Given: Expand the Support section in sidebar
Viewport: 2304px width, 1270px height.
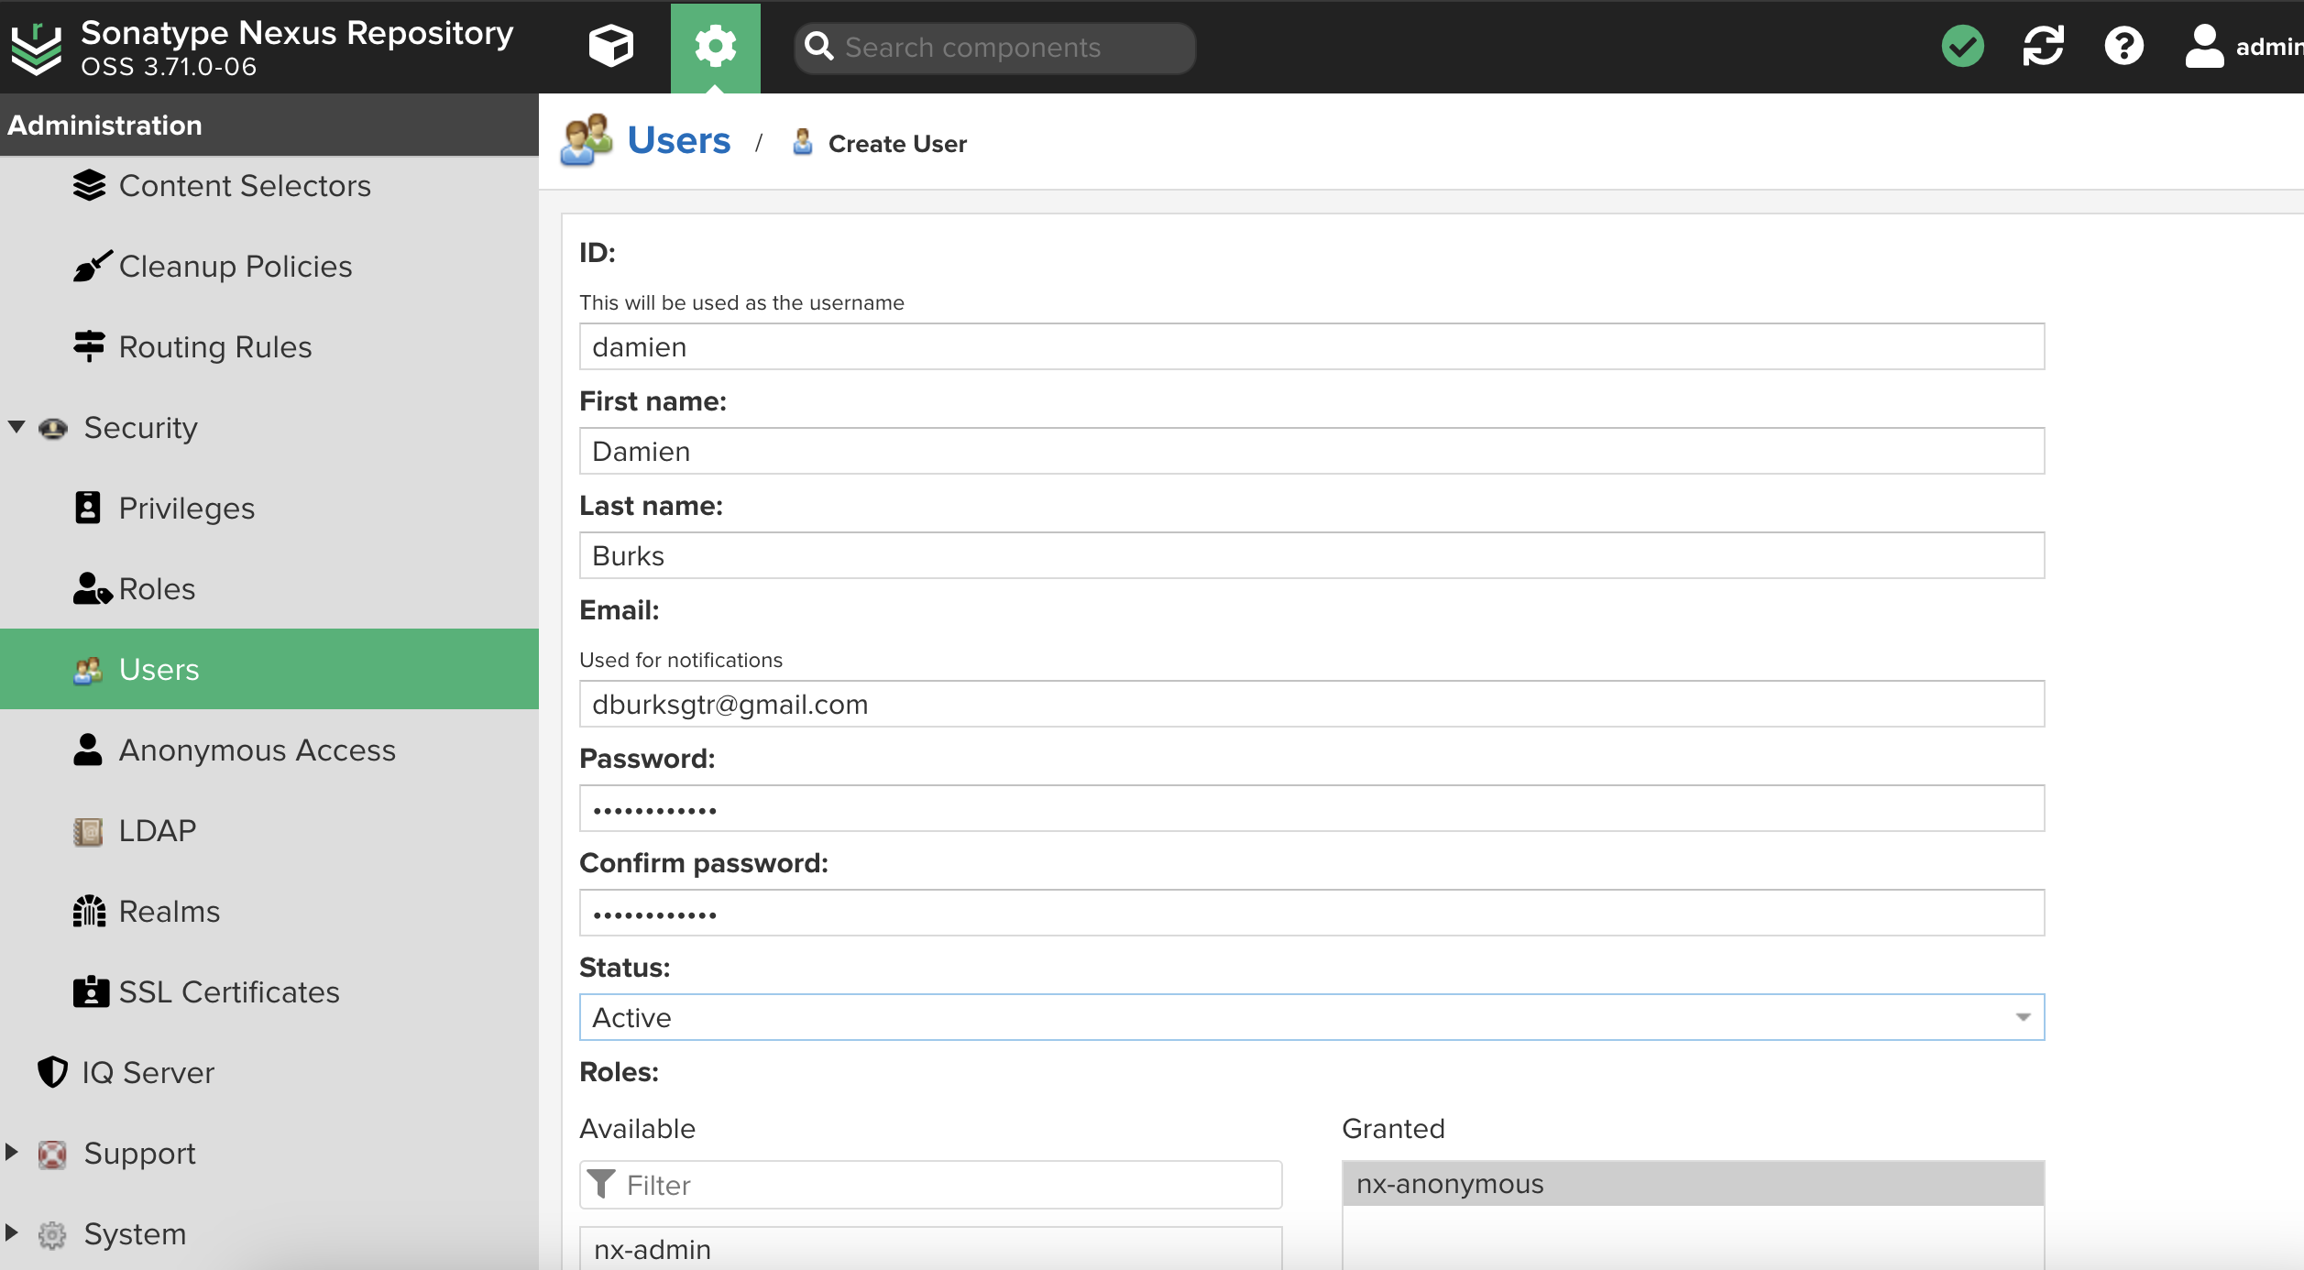Looking at the screenshot, I should [13, 1153].
